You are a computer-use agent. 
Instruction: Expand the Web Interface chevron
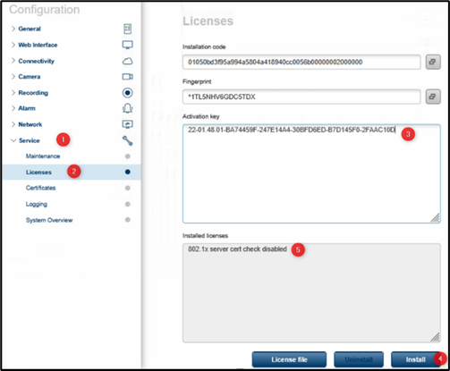coord(13,45)
